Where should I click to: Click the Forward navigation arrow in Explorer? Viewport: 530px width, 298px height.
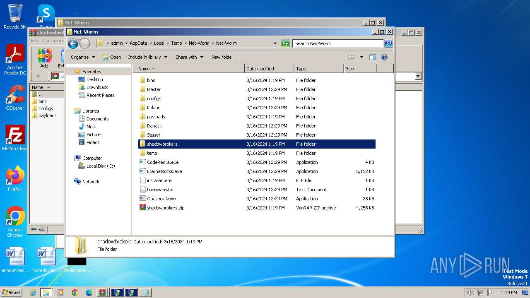coord(84,43)
